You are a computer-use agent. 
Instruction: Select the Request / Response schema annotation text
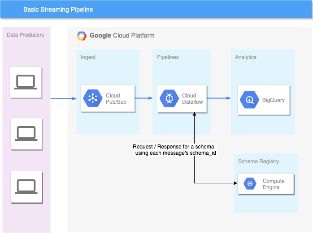point(174,150)
